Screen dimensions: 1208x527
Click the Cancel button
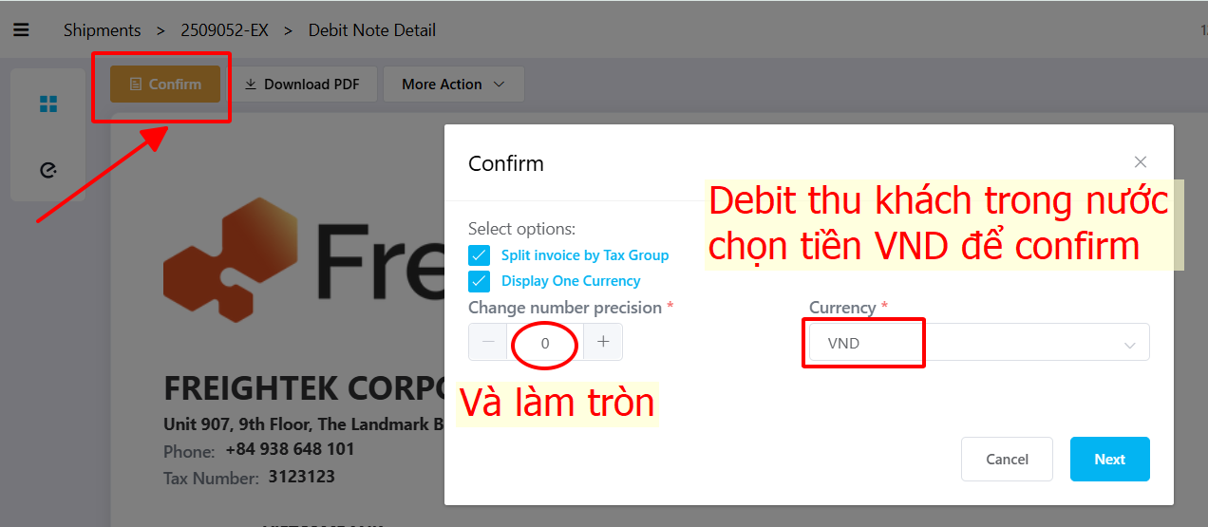pos(1007,459)
